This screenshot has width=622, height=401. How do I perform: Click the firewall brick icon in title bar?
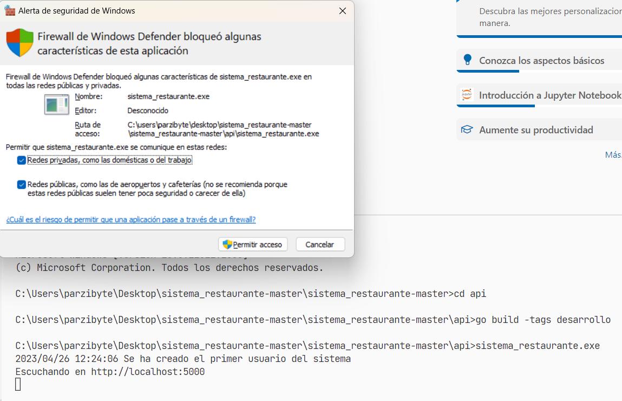[x=10, y=11]
